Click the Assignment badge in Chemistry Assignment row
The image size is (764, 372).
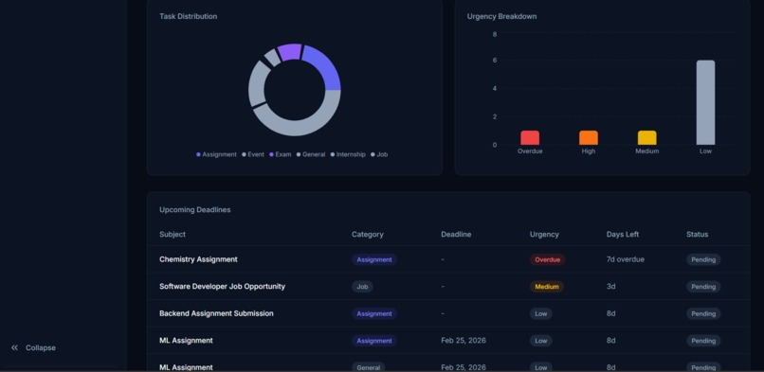[374, 259]
